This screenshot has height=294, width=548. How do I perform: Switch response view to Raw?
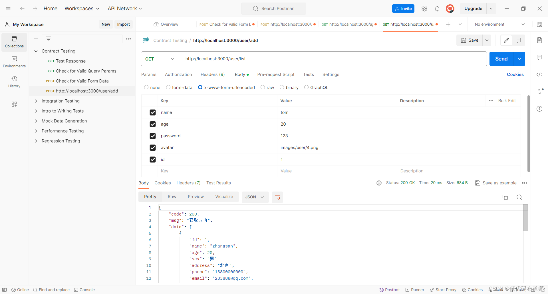coord(172,197)
